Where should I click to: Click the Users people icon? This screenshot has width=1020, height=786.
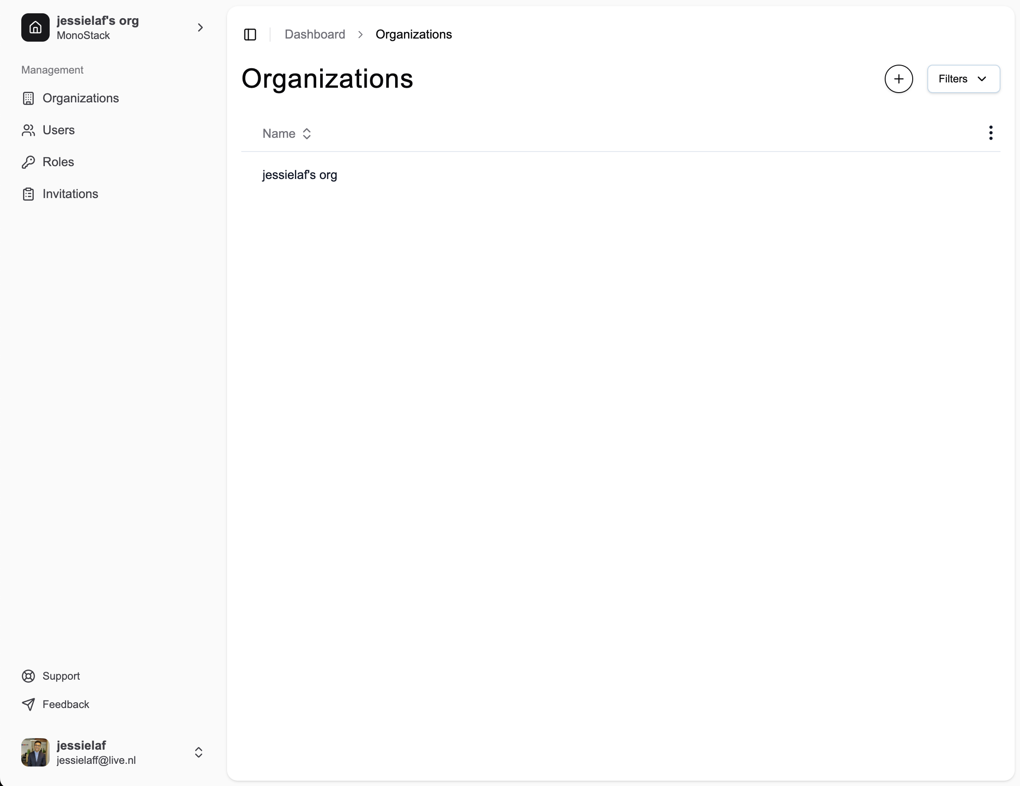click(28, 130)
